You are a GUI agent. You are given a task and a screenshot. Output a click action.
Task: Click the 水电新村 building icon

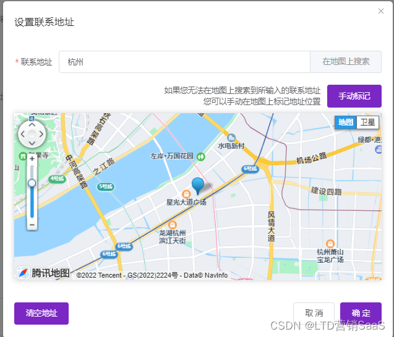click(231, 138)
